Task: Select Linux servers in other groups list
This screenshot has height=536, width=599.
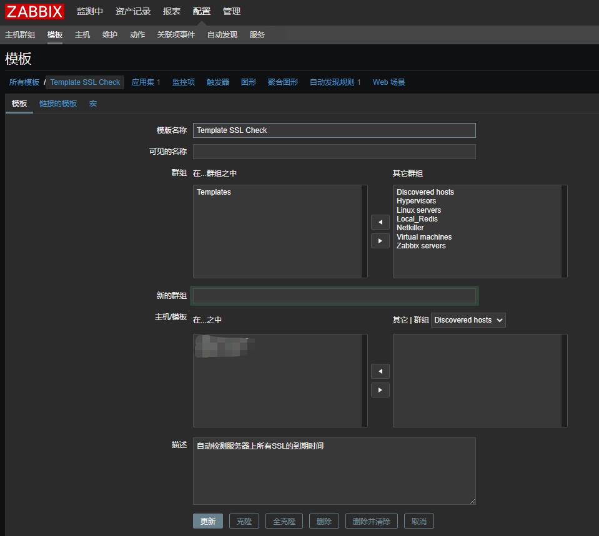Action: pos(418,210)
